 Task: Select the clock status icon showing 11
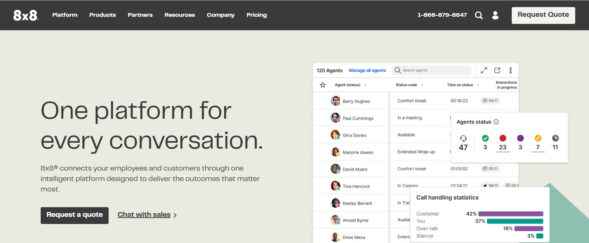click(x=555, y=138)
